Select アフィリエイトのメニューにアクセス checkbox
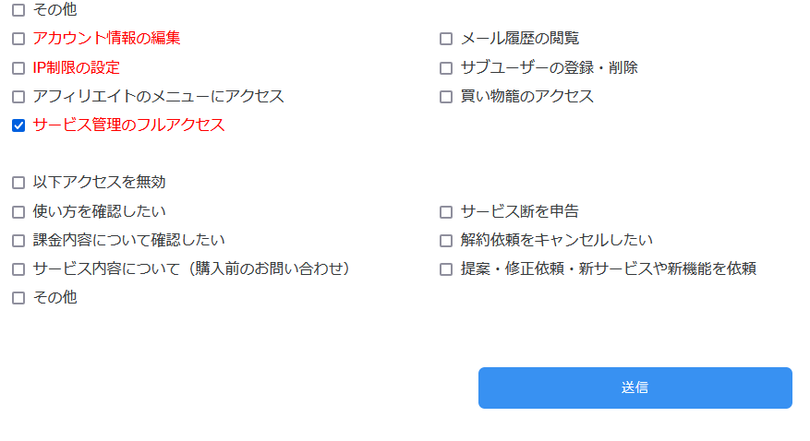This screenshot has height=441, width=810. tap(18, 96)
